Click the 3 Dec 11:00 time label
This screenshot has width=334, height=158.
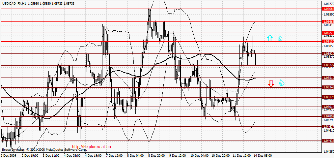51,156
